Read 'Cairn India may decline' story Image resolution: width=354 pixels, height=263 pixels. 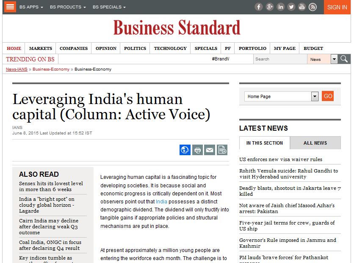point(49,227)
